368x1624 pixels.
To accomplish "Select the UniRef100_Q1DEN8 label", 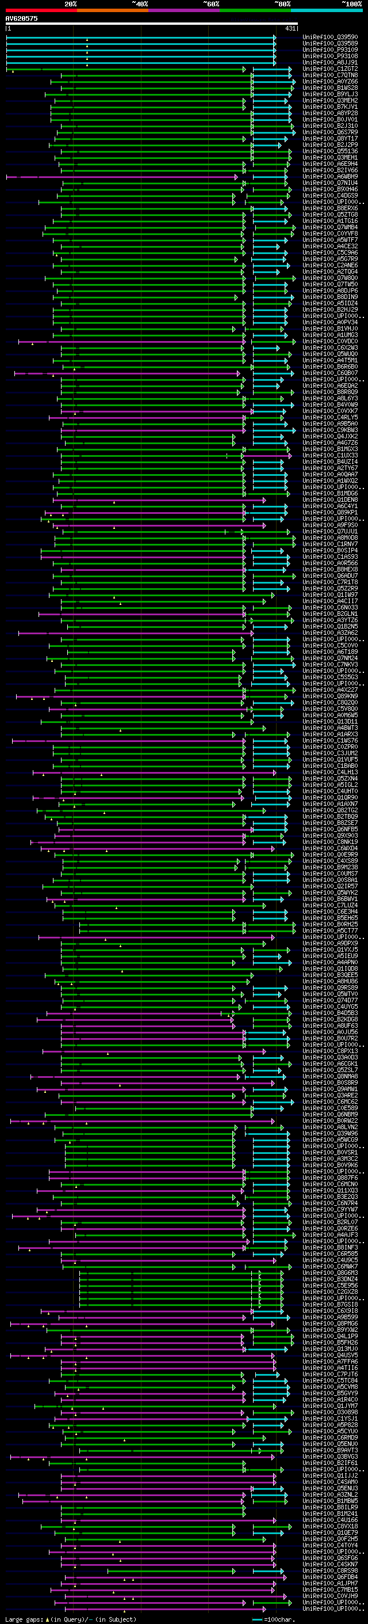I will pos(330,499).
